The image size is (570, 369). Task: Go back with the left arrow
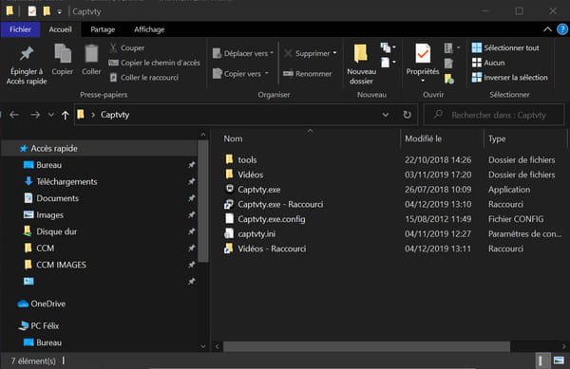[x=14, y=115]
